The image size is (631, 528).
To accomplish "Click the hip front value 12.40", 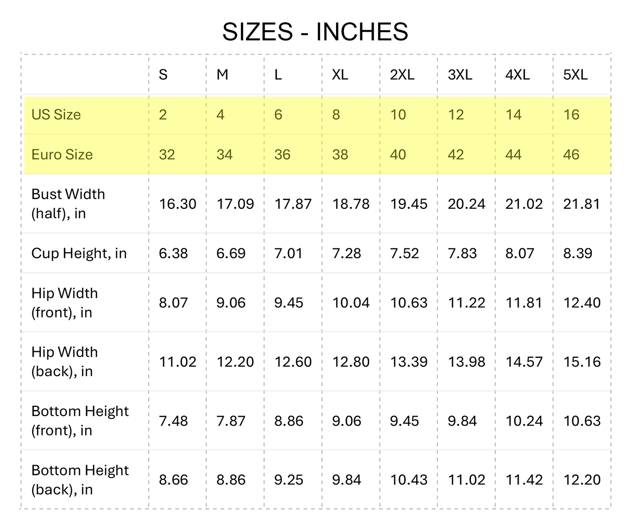I will (x=582, y=303).
